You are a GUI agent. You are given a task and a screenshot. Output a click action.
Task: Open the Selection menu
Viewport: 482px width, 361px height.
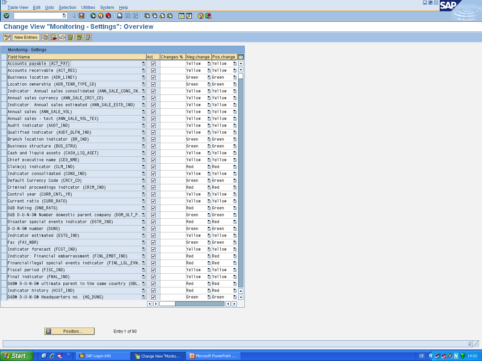pos(67,7)
